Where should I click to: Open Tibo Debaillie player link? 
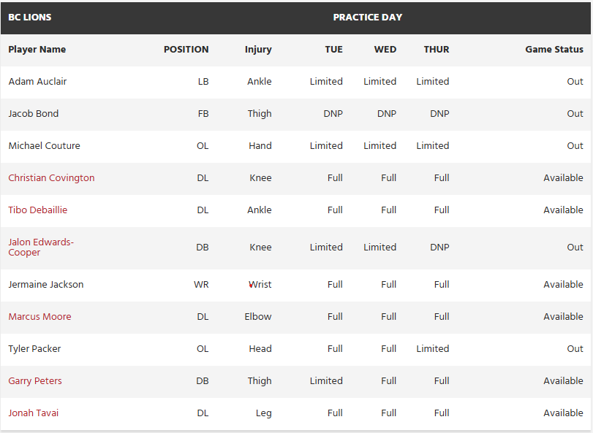tap(37, 210)
